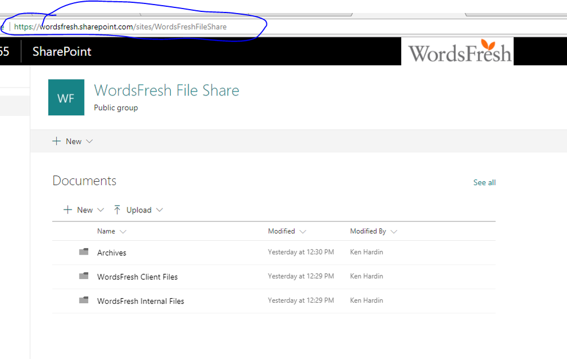Image resolution: width=567 pixels, height=359 pixels.
Task: Click the plus icon in page command bar
Action: click(x=56, y=141)
